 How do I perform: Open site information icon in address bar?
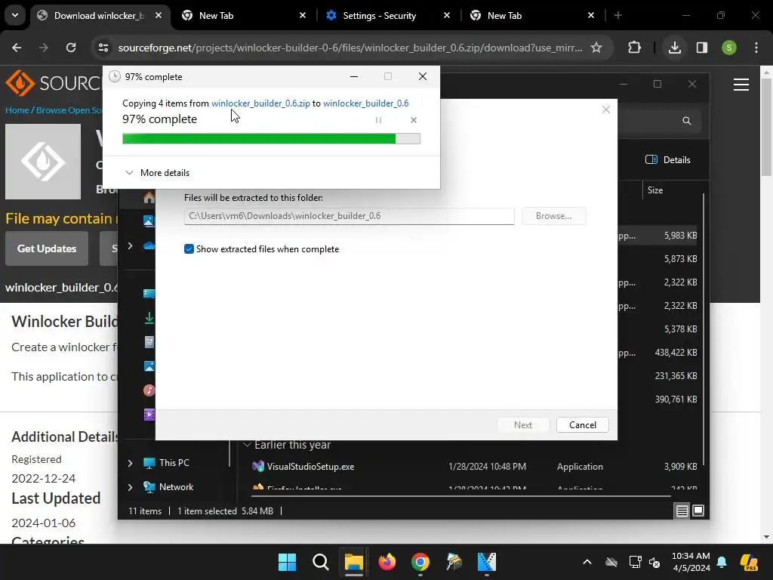coord(103,48)
